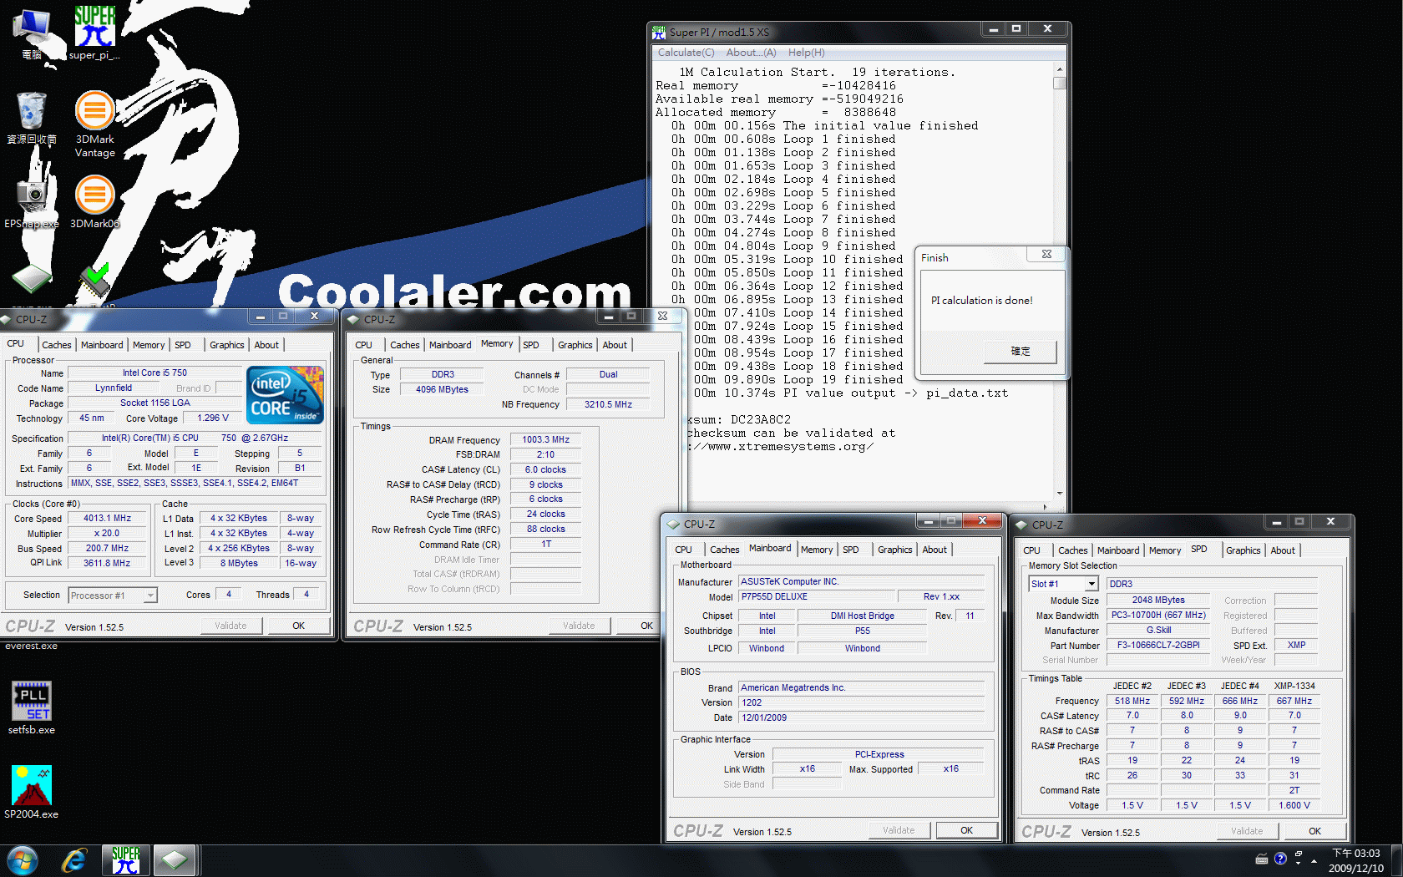Screen dimensions: 1403x877
Task: Click the Intel Core i5 logo
Action: pos(286,395)
